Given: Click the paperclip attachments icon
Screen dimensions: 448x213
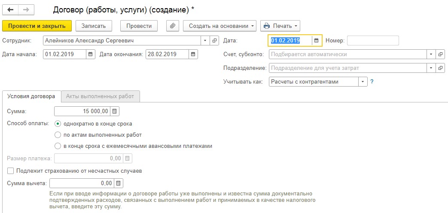Looking at the screenshot, I should coord(172,26).
